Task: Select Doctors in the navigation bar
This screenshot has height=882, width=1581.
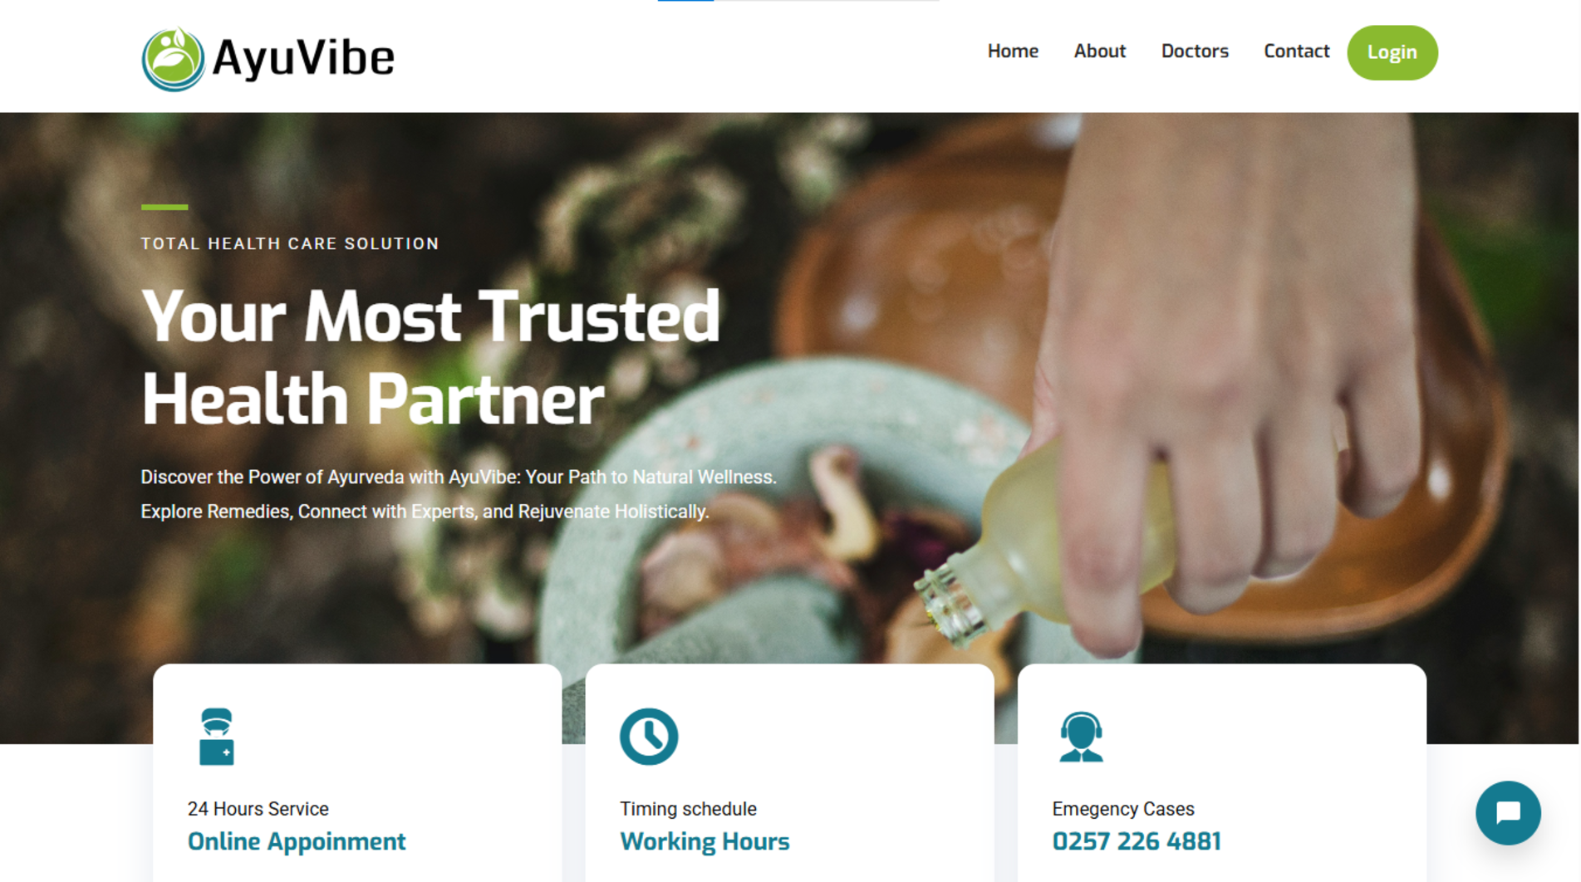Action: (x=1194, y=51)
